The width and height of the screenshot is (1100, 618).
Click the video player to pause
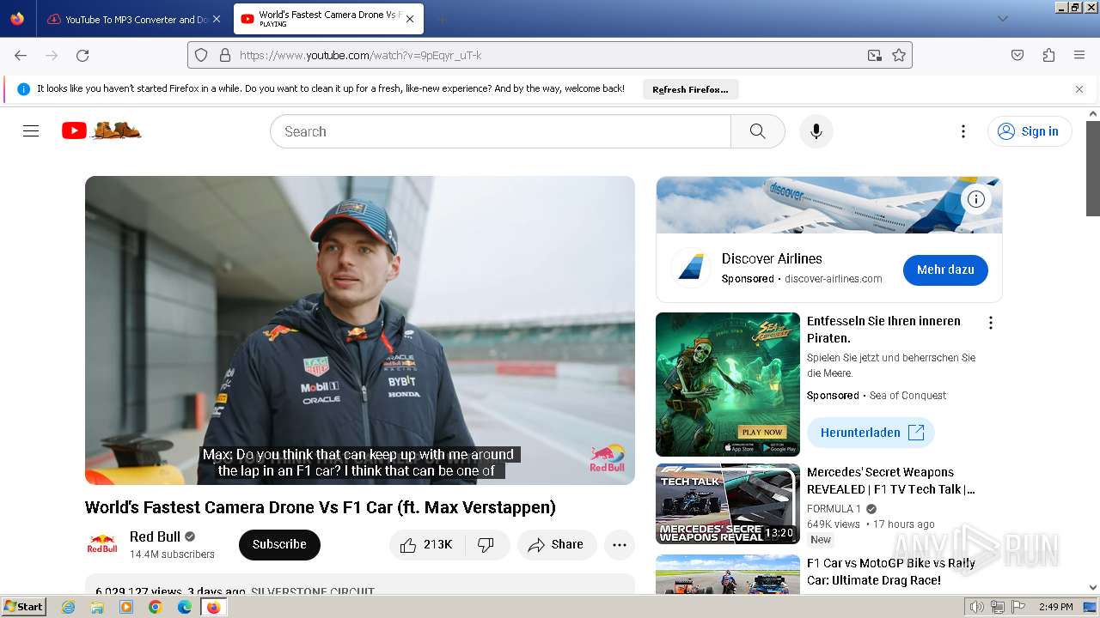360,330
